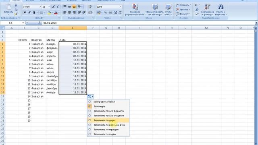Apply red font color to text
This screenshot has height=145, width=258.
(x=56, y=12)
